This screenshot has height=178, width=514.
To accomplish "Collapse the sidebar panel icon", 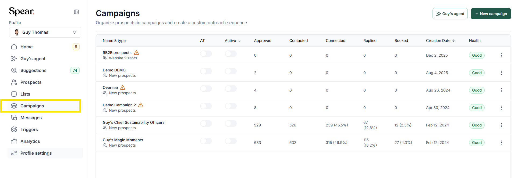I will coord(76,12).
